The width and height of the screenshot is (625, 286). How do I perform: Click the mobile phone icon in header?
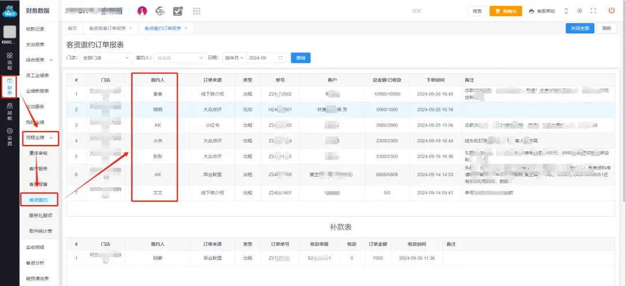pyautogui.click(x=566, y=11)
